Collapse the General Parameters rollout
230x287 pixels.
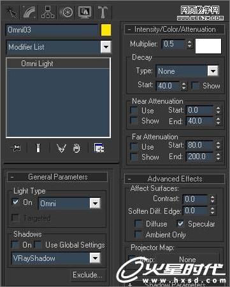(57, 177)
